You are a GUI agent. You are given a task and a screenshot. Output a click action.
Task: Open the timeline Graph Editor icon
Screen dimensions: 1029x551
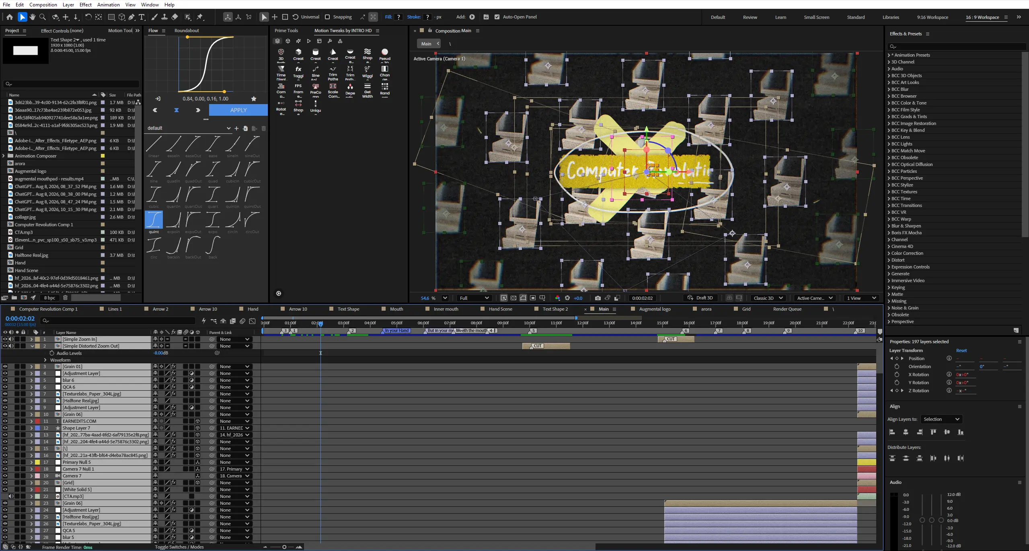pos(252,321)
